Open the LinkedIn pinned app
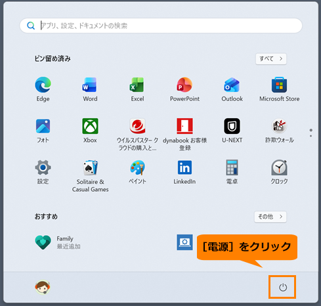The image size is (321, 306). tap(184, 172)
